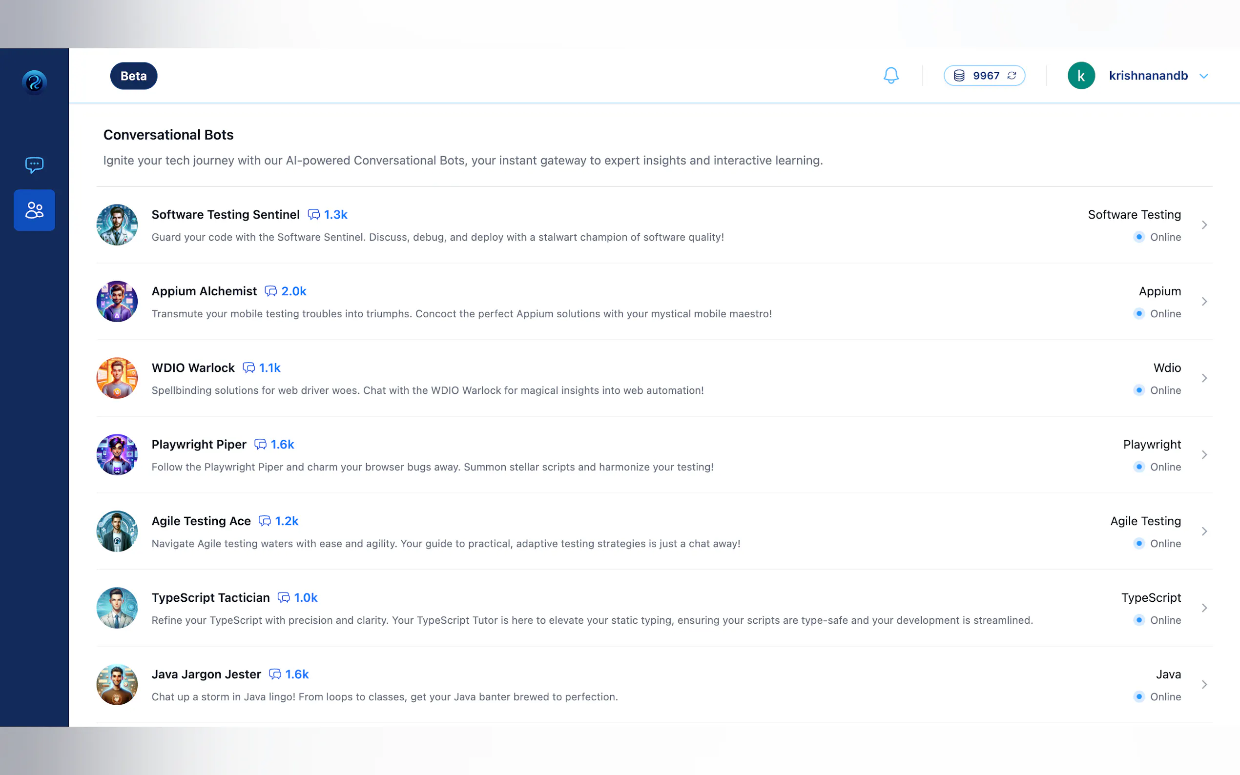Open the chat messages sidebar icon
Viewport: 1240px width, 775px height.
click(x=34, y=164)
